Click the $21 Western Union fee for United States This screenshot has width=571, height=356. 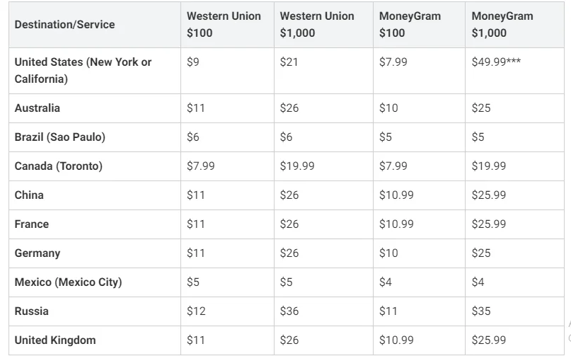(289, 62)
